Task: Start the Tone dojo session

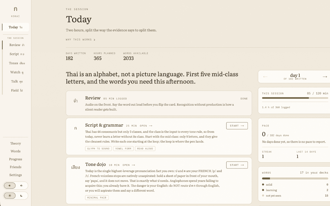Action: 237,165
